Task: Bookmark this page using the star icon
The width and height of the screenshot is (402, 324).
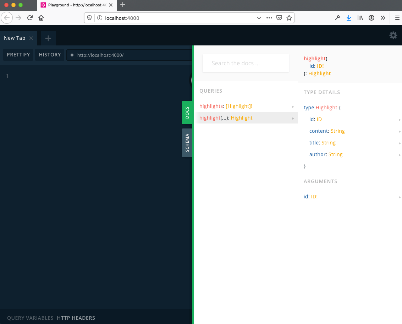Action: click(x=289, y=17)
